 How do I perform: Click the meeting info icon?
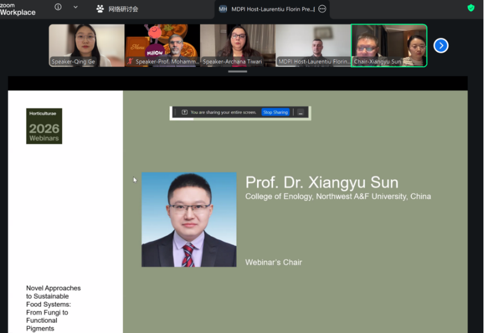58,7
